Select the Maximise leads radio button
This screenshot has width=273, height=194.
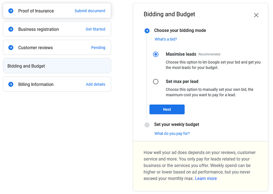156,54
